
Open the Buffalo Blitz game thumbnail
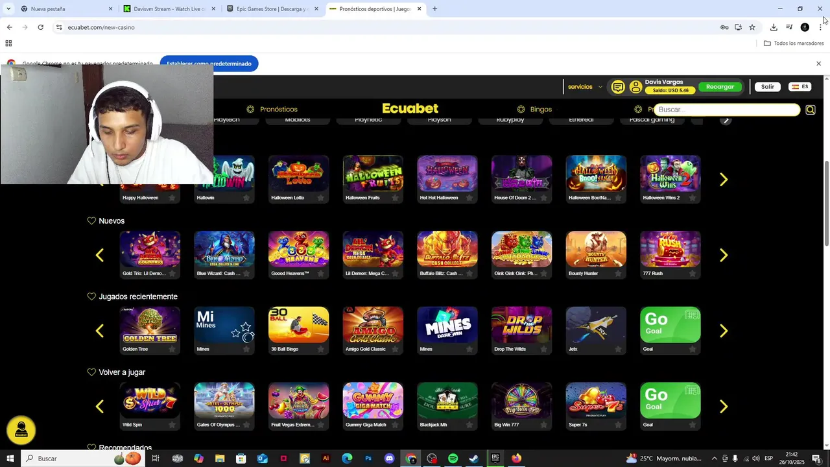[x=447, y=249]
